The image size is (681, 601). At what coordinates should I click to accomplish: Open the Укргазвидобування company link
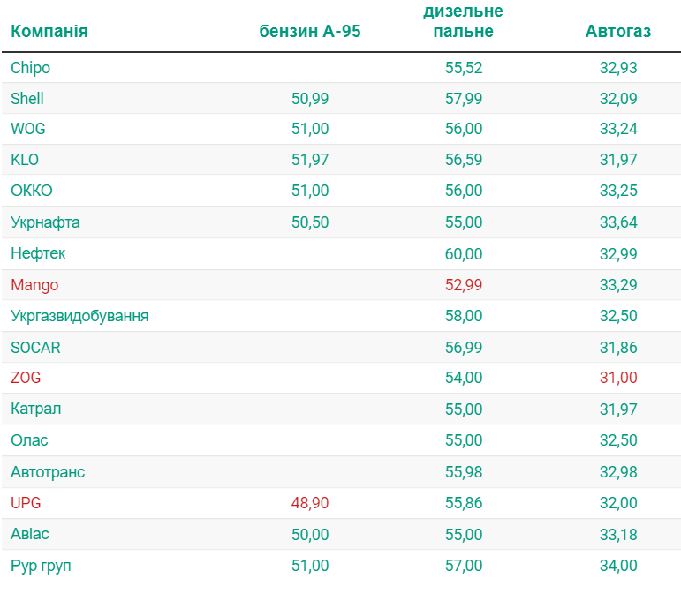pyautogui.click(x=79, y=316)
